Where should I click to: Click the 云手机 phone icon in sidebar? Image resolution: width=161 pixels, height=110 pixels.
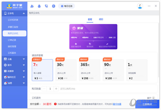coord(5,13)
